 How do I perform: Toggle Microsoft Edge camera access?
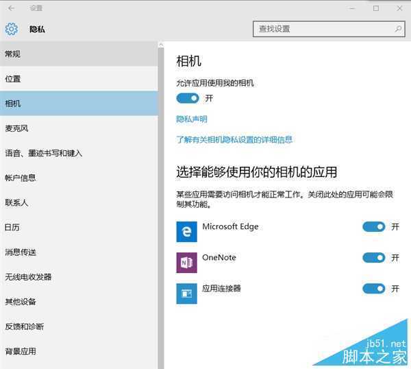[374, 227]
